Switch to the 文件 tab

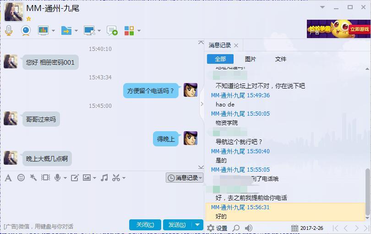(281, 59)
